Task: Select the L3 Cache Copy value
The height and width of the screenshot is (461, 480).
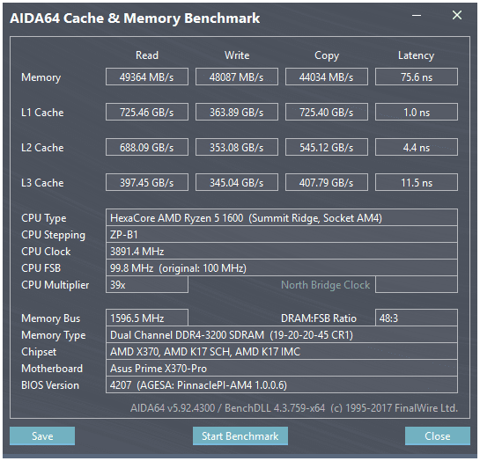Action: [x=327, y=182]
